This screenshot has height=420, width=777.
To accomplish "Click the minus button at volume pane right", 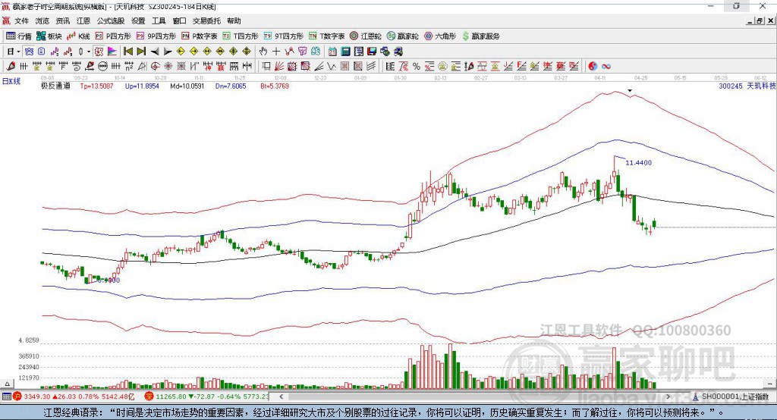I will 769,384.
